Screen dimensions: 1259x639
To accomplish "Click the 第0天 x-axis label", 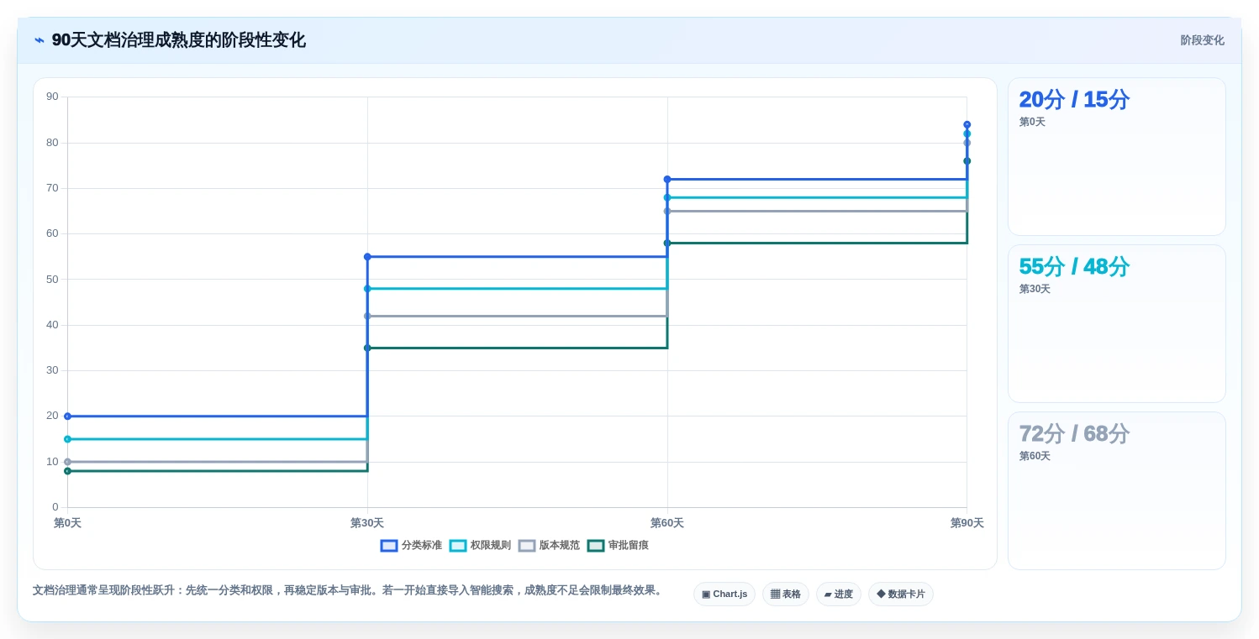I will 67,523.
